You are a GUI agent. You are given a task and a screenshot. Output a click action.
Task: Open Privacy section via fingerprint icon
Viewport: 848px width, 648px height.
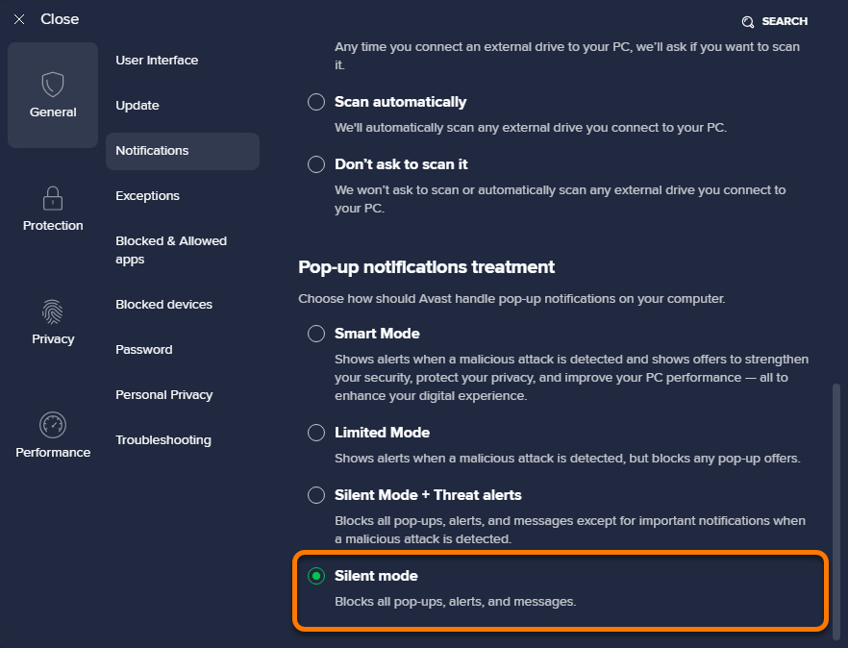53,312
